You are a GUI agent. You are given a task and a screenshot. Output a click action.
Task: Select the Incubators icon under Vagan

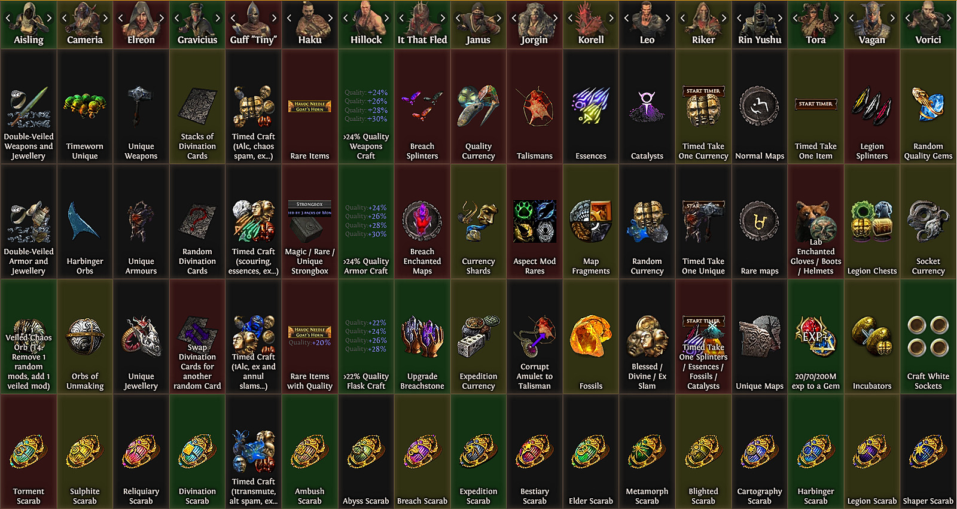click(871, 337)
